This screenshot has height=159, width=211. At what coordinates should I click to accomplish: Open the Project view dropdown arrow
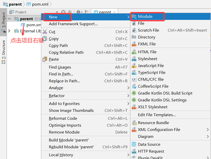[57, 12]
